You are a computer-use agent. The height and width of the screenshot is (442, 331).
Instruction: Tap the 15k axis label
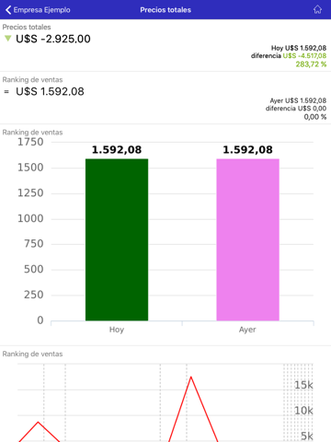(x=303, y=385)
